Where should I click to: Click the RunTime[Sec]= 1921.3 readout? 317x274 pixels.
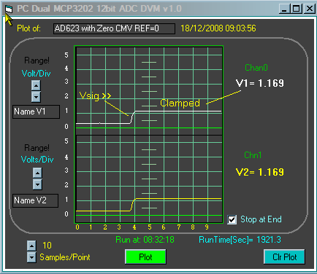[240, 240]
